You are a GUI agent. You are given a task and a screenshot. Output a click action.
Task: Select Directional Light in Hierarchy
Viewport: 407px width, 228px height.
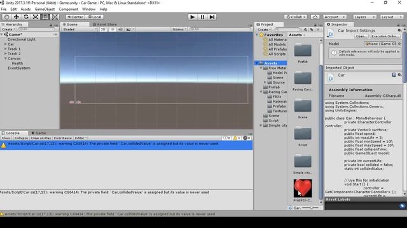pos(22,39)
